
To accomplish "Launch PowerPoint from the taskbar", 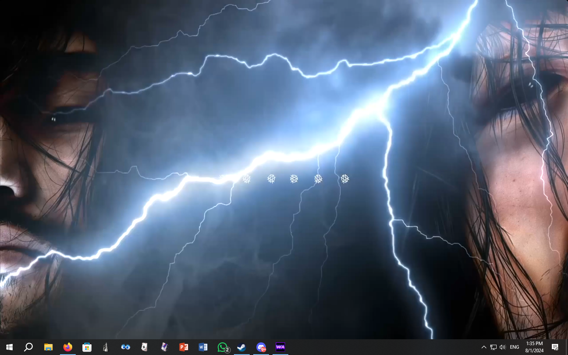I will click(x=183, y=347).
